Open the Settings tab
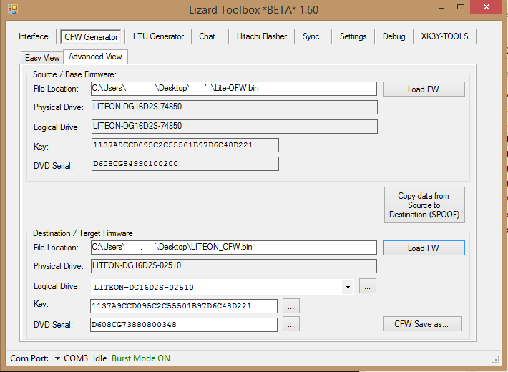508x372 pixels. 353,36
